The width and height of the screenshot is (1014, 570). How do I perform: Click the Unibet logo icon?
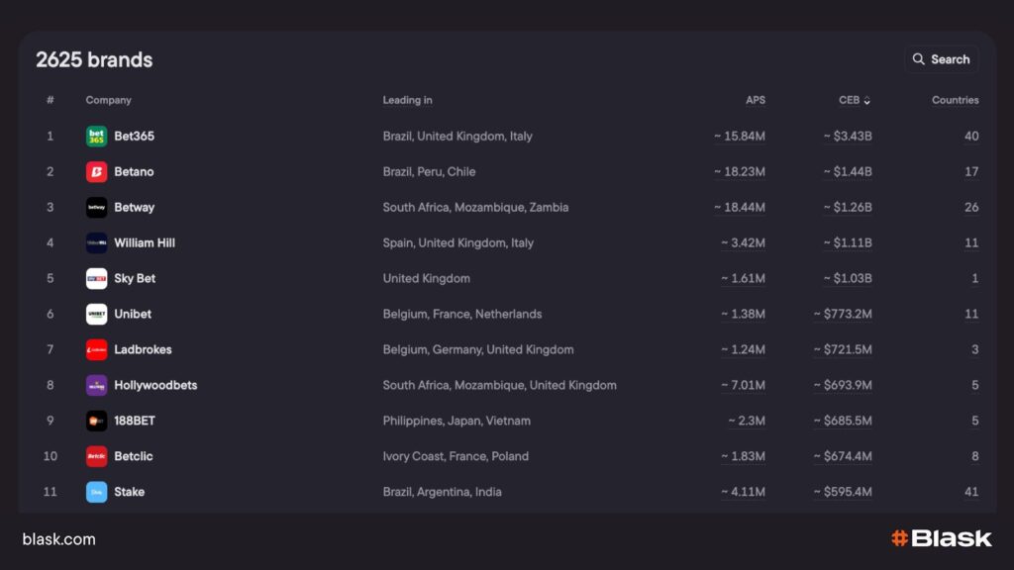96,315
